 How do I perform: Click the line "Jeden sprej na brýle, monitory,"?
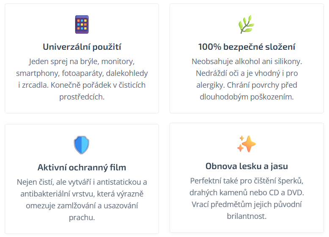coord(82,62)
